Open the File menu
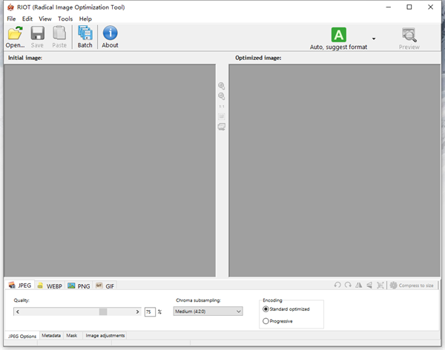This screenshot has height=350, width=445. 11,19
